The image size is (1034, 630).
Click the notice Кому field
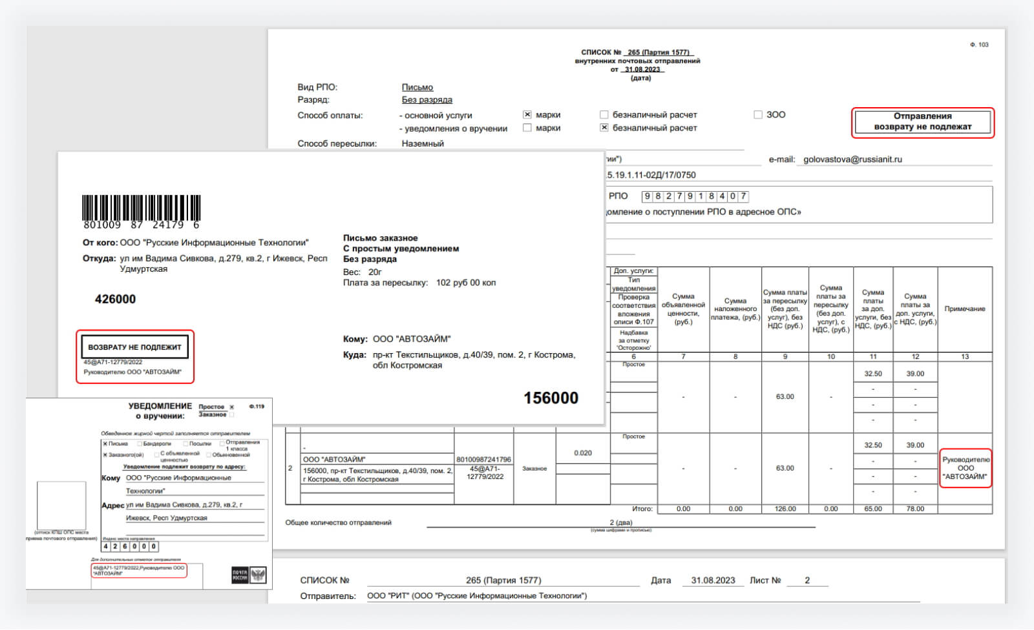point(195,484)
